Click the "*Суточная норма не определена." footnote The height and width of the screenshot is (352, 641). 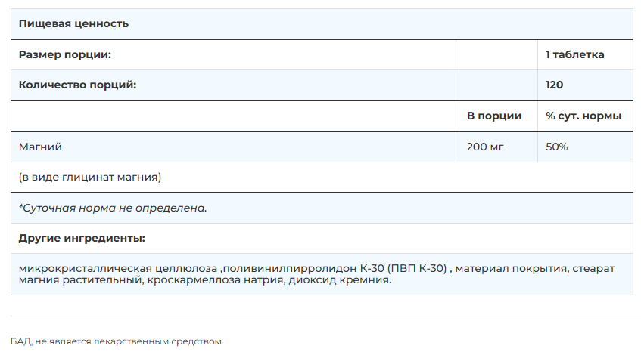[x=113, y=208]
